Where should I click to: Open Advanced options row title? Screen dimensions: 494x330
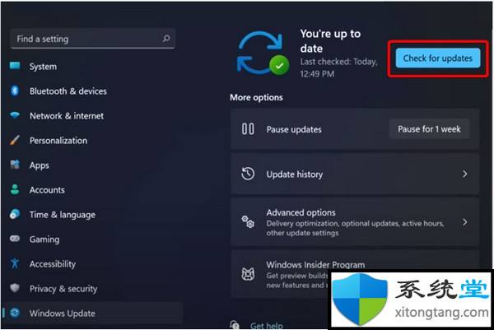[301, 212]
